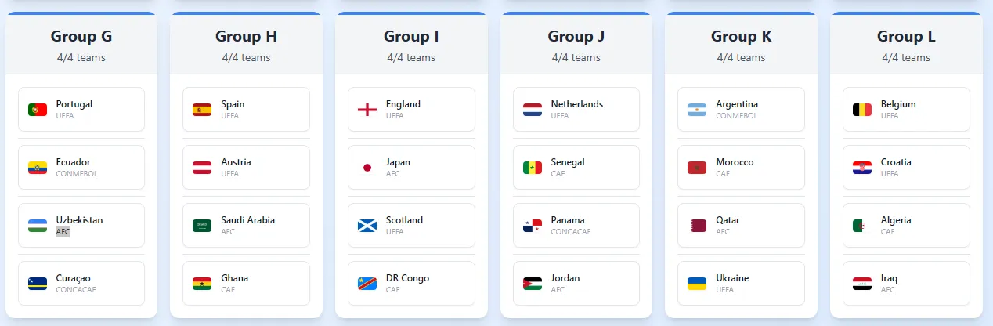Click the Iraq flag icon

click(862, 284)
